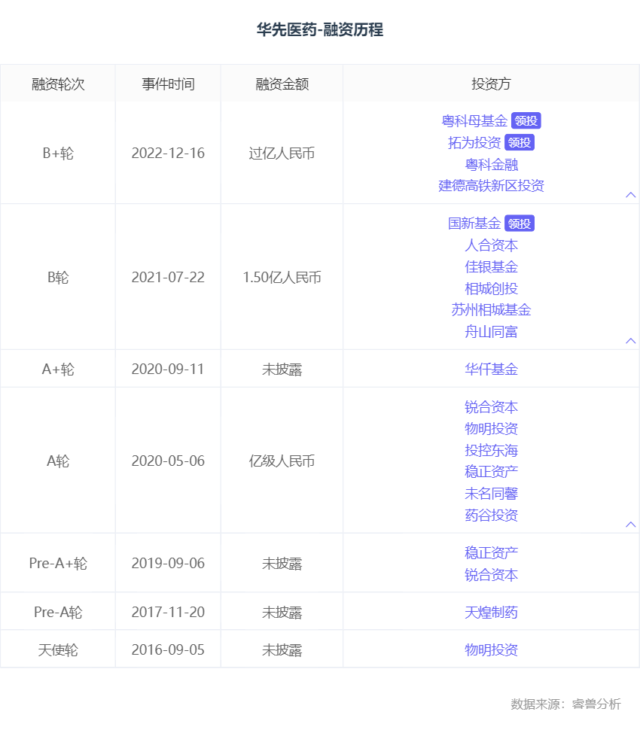Click the date 2021-07-22
Image resolution: width=640 pixels, height=736 pixels.
168,278
